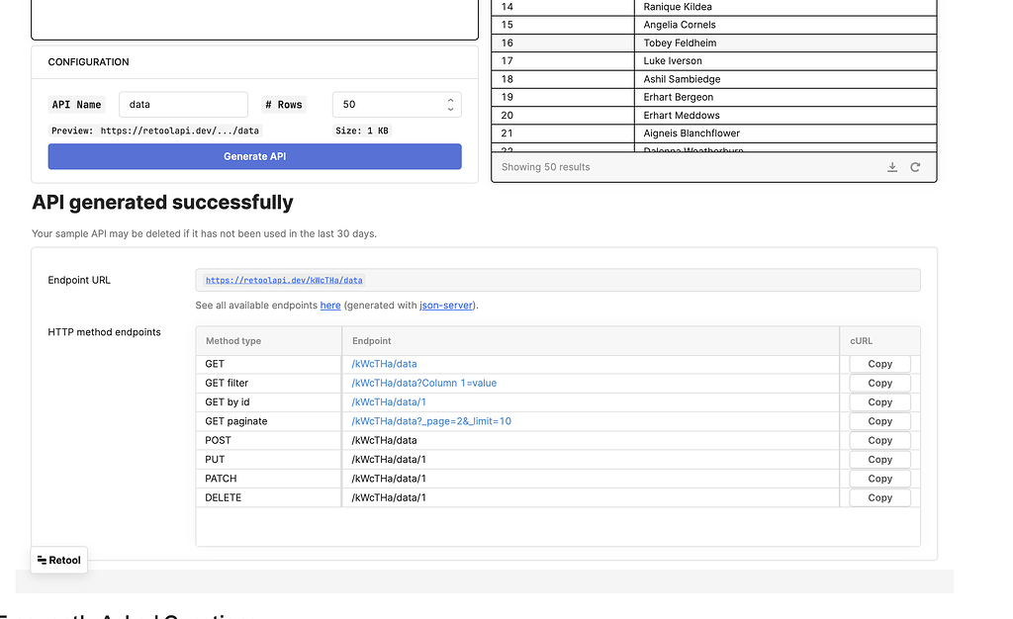Open the json-server link
The image size is (1013, 619).
[446, 306]
